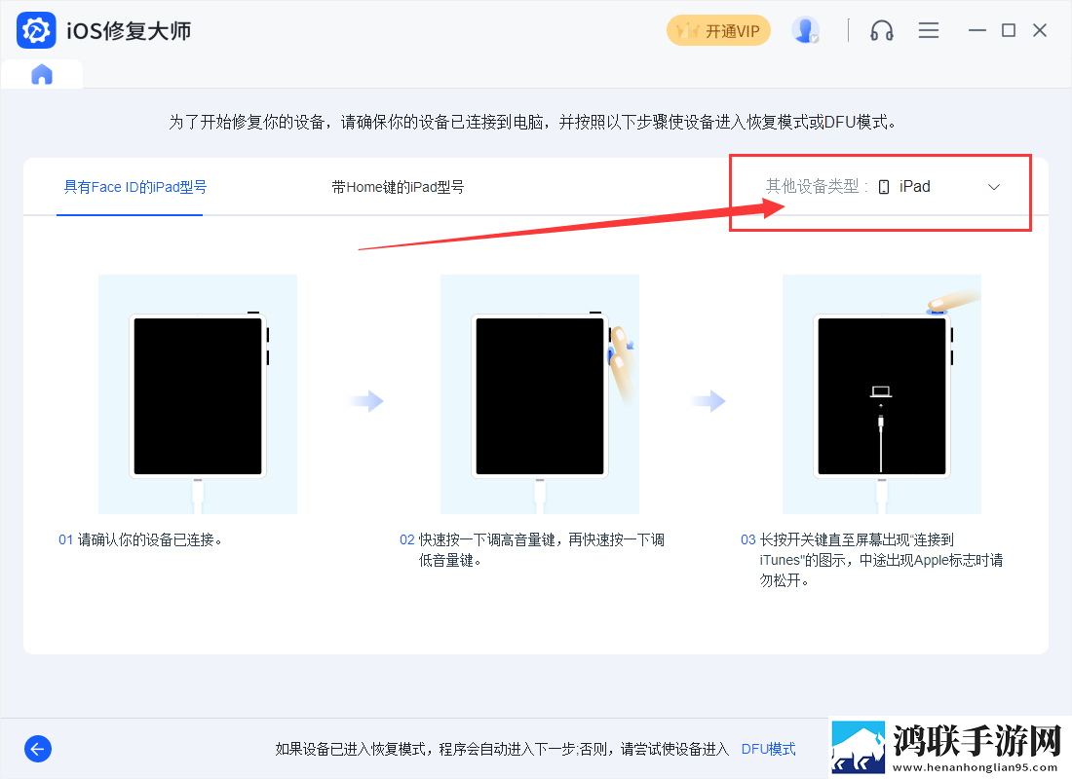Viewport: 1072px width, 779px height.
Task: Open the 其他设备类型 iPad dropdown
Action: (881, 187)
